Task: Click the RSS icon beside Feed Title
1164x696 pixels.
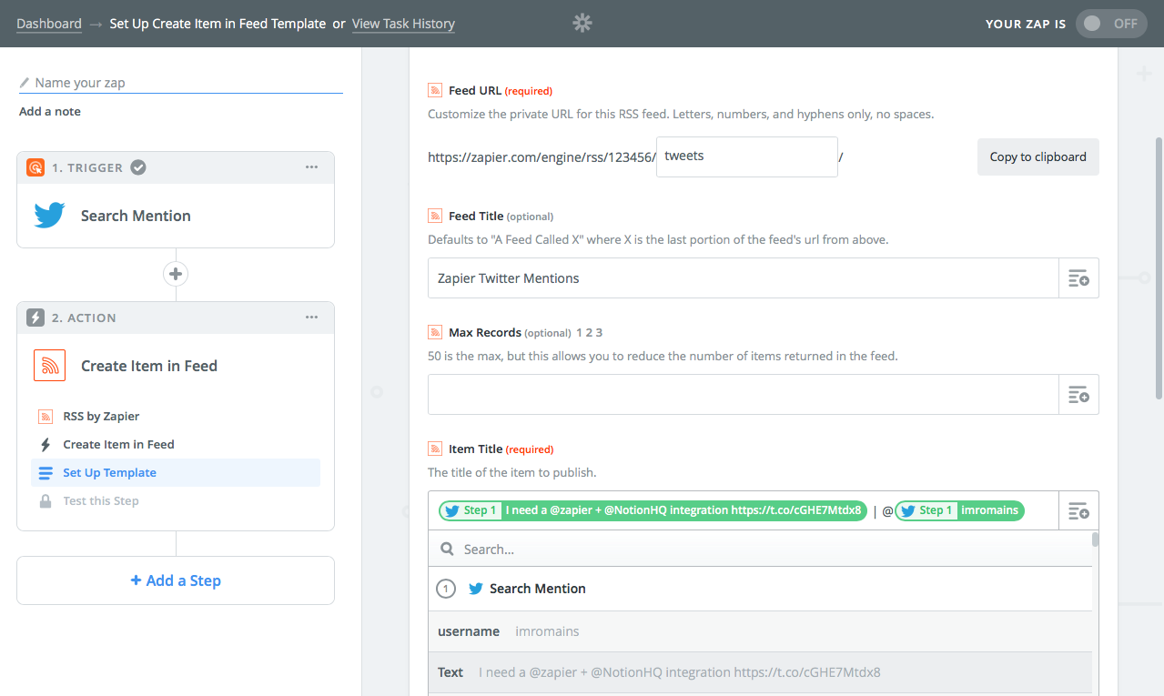Action: (x=435, y=216)
